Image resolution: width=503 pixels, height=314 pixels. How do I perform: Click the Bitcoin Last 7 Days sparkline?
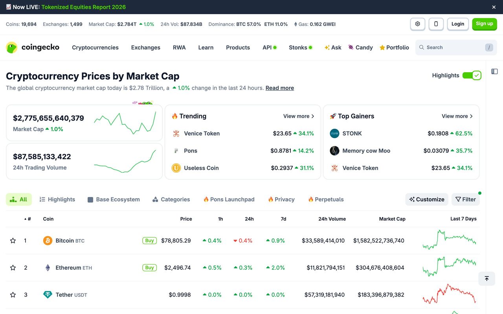tap(449, 240)
